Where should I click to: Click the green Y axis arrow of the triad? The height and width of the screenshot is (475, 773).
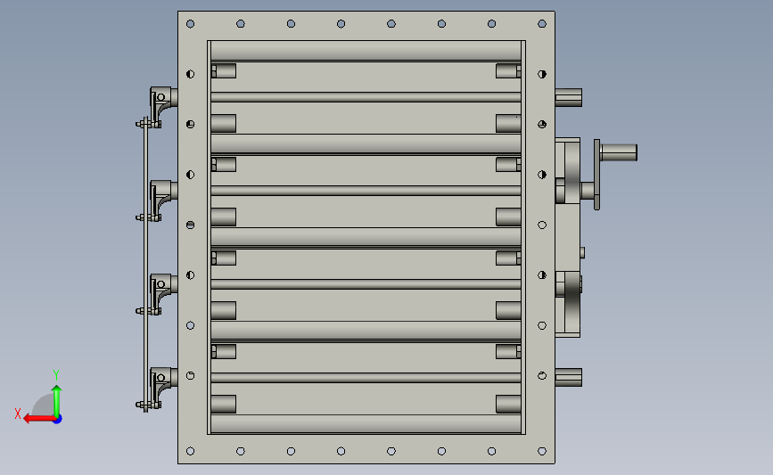(x=57, y=400)
